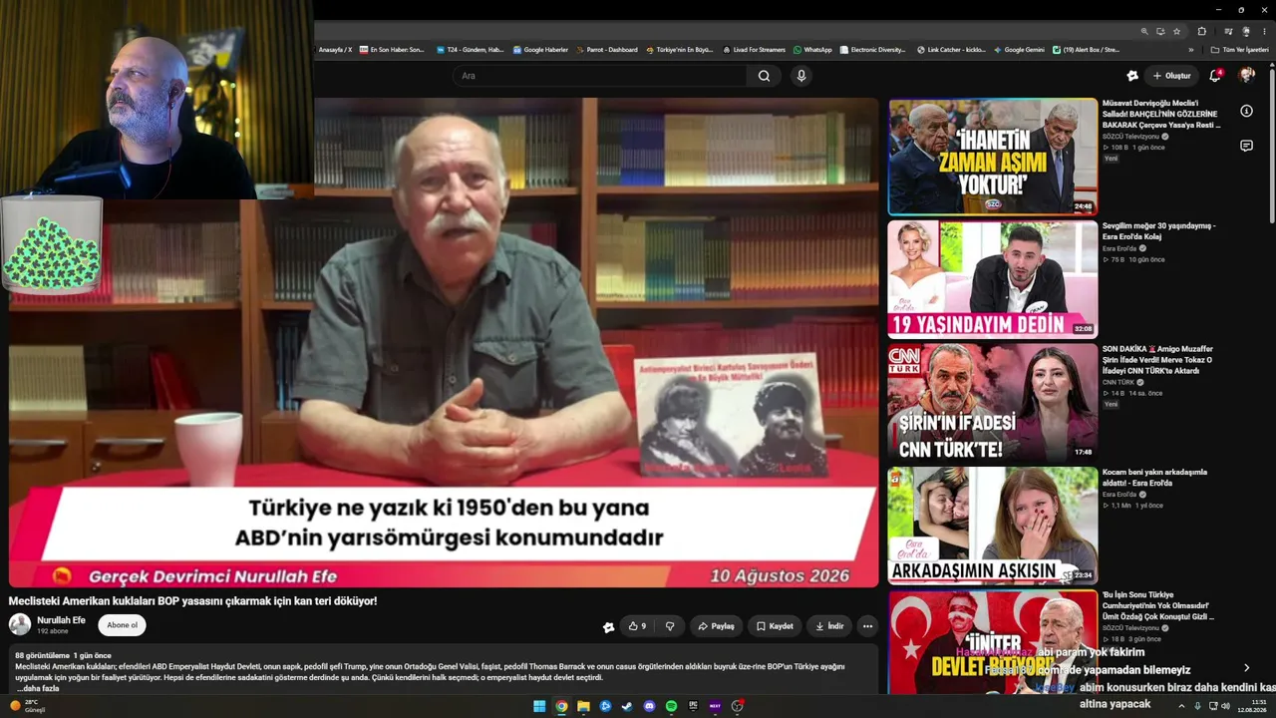Open File Explorer from taskbar
The image size is (1276, 718).
click(x=583, y=706)
